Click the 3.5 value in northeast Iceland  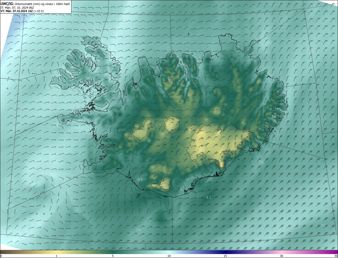tap(259, 82)
